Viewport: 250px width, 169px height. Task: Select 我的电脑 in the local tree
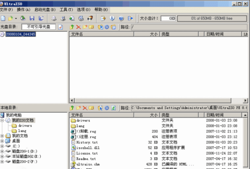[x=13, y=115]
